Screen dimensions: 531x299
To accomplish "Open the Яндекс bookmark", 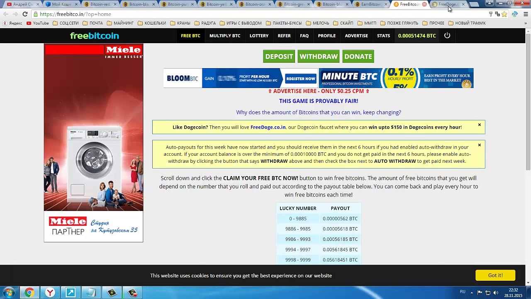I will [12, 23].
